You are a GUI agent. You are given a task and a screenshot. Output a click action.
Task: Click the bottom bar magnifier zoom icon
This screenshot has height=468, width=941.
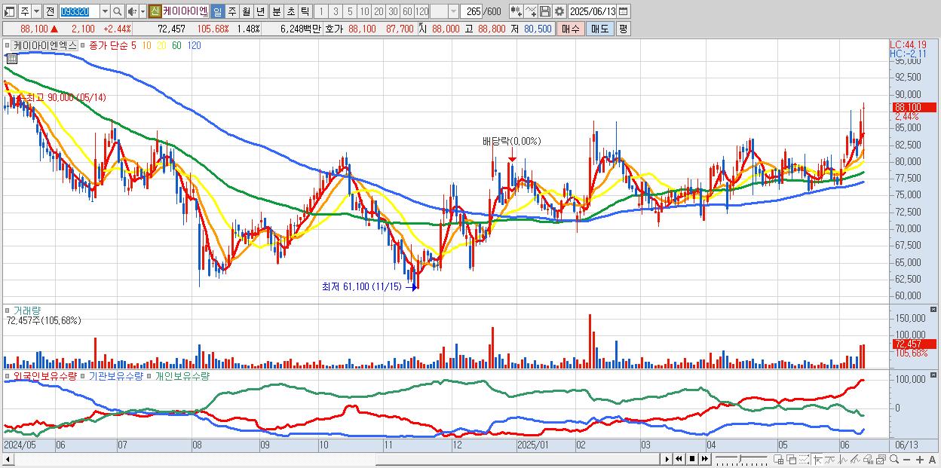point(894,459)
